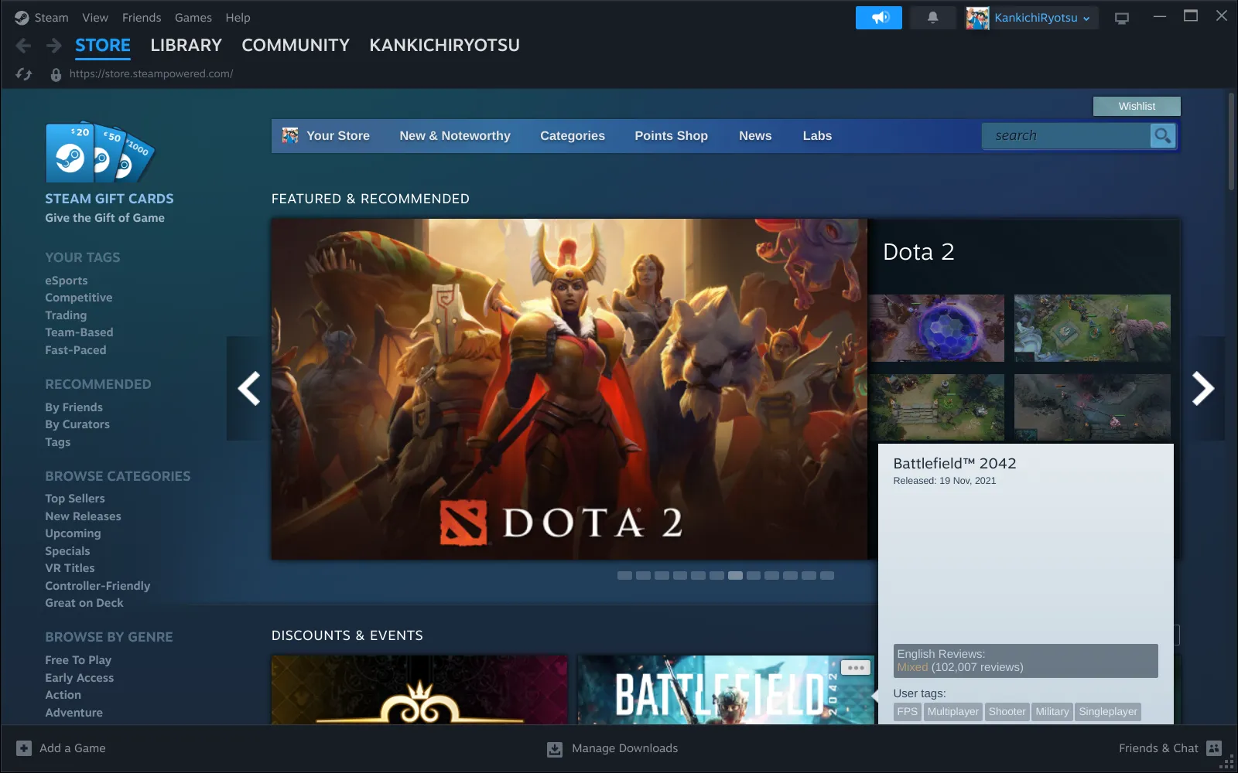This screenshot has height=773, width=1238.
Task: Click the Steam logo icon in the menu bar
Action: click(x=22, y=17)
